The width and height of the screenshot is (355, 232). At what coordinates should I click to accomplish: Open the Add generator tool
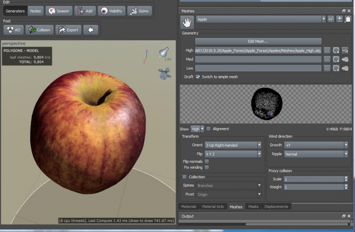85,11
